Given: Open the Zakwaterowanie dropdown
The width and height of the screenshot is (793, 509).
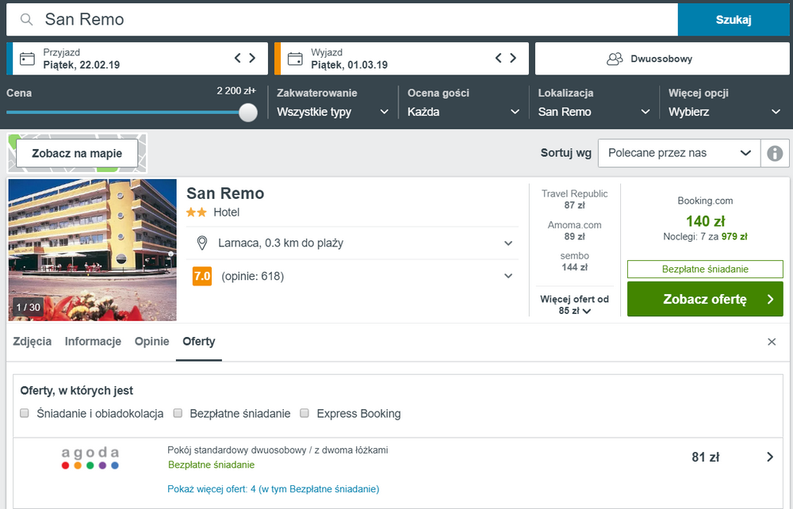Looking at the screenshot, I should point(333,112).
